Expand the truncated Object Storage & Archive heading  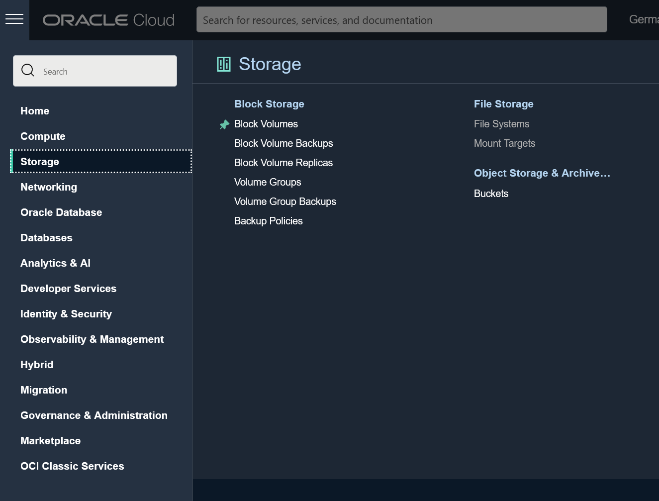[542, 173]
